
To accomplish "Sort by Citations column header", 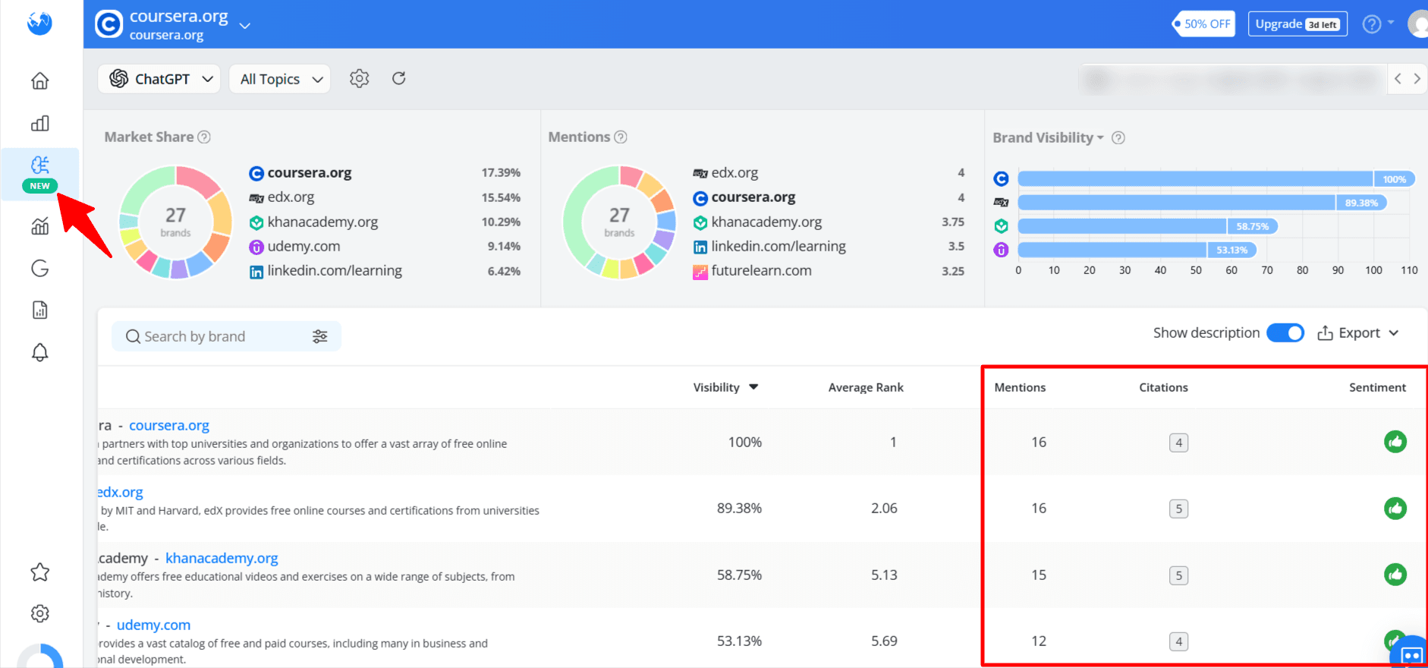I will click(1163, 387).
